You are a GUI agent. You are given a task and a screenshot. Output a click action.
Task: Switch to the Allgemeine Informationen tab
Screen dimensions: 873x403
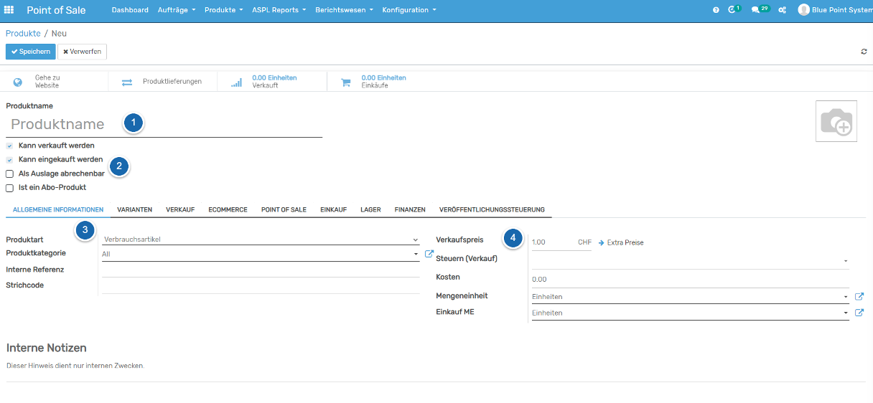pyautogui.click(x=58, y=209)
